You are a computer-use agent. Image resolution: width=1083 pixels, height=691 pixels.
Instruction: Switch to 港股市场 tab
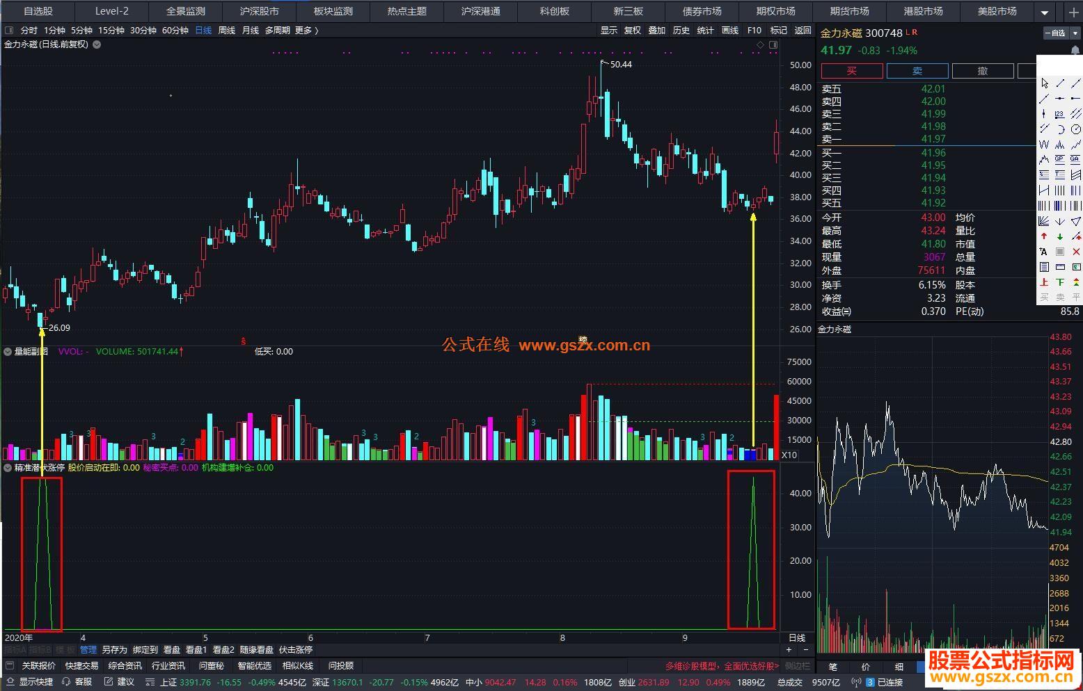click(x=923, y=12)
